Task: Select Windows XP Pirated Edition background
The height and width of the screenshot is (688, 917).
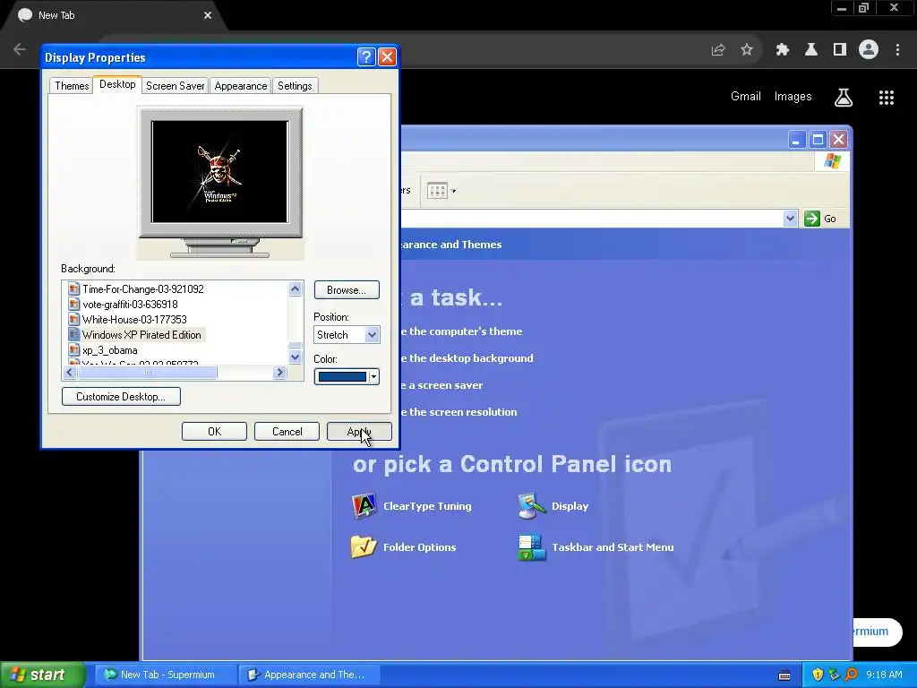Action: point(141,335)
